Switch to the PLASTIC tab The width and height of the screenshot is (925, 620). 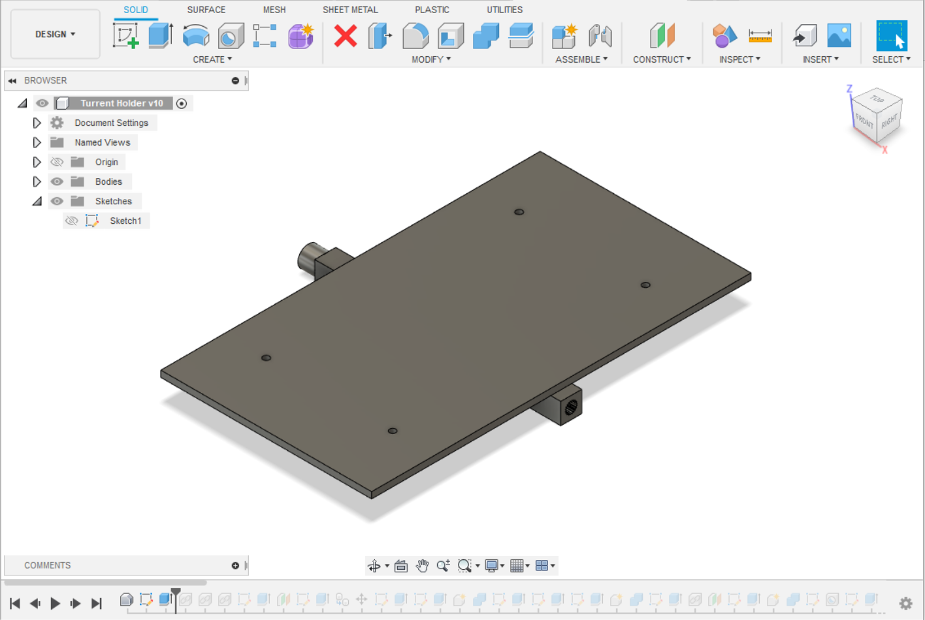[x=432, y=10]
